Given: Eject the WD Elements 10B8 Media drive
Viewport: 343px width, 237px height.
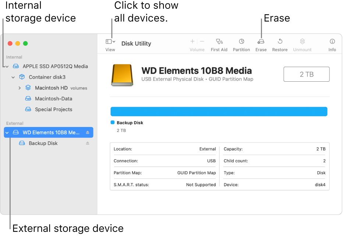Looking at the screenshot, I should pyautogui.click(x=87, y=132).
